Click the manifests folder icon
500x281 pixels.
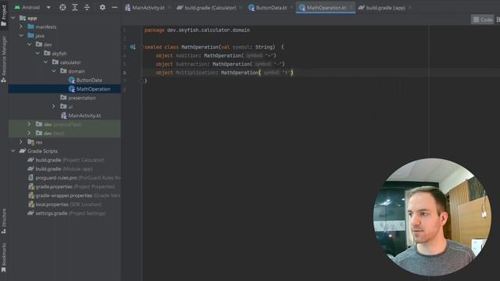(x=30, y=27)
